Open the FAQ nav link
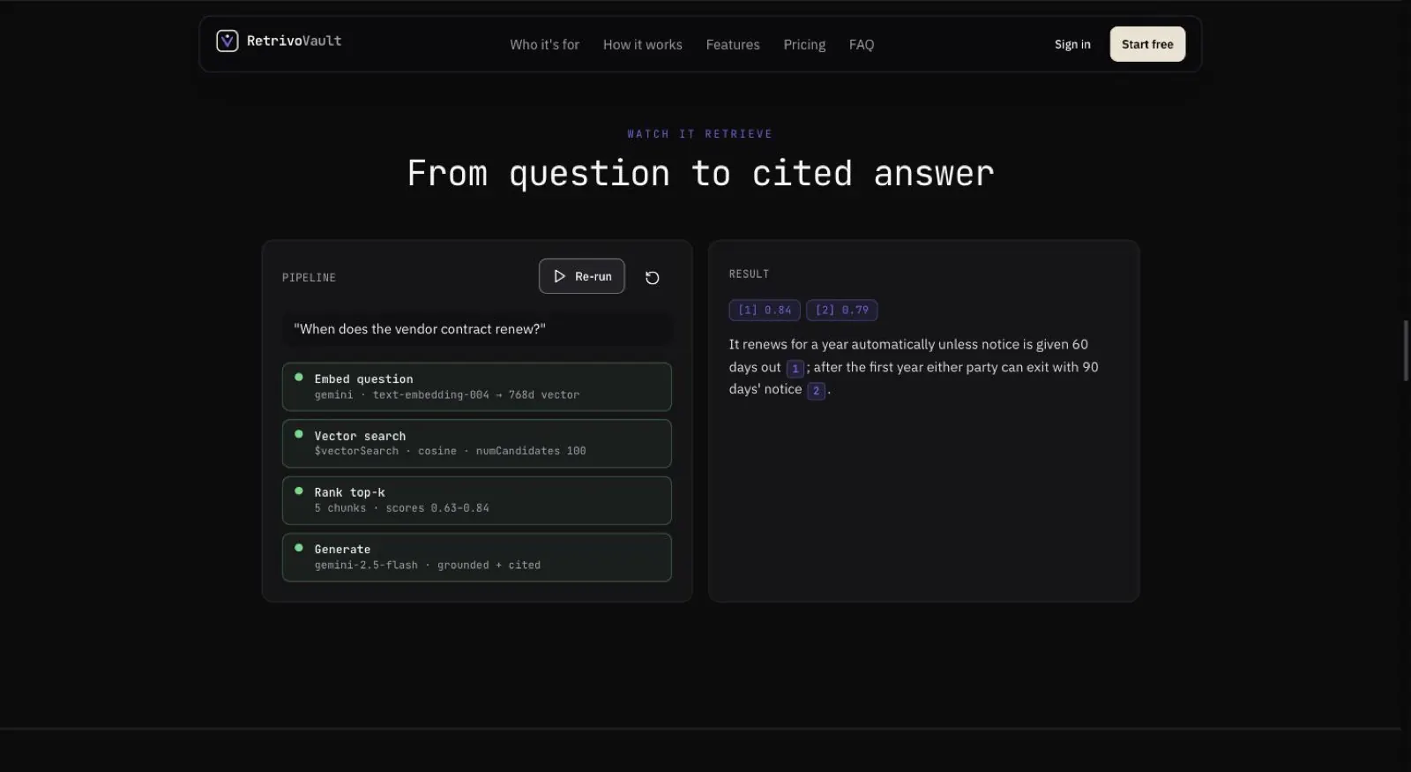This screenshot has height=772, width=1411. pos(862,44)
